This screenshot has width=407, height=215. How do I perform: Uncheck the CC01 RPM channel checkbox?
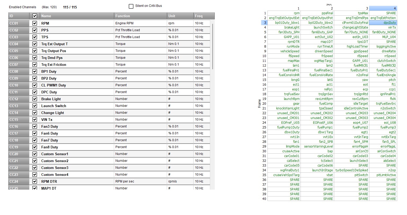point(35,23)
